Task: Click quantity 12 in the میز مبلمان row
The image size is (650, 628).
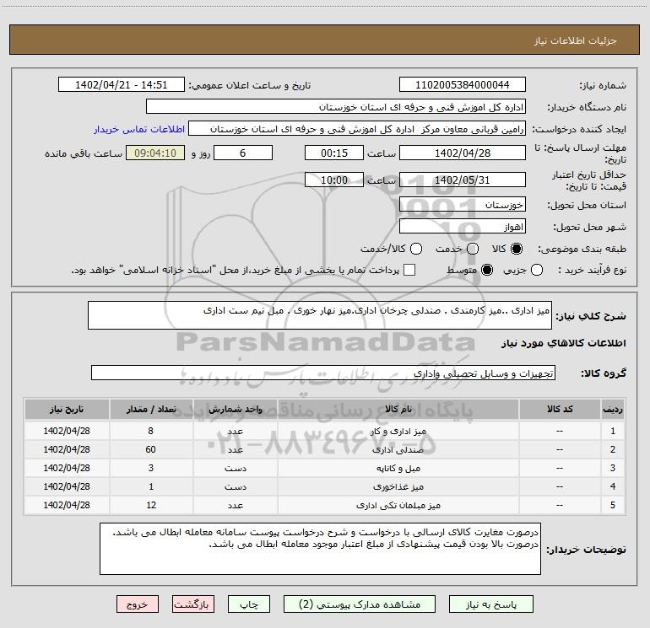Action: click(x=151, y=506)
